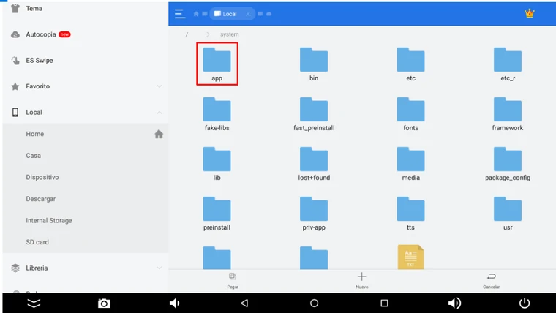Open Descargar in the sidebar

point(41,199)
